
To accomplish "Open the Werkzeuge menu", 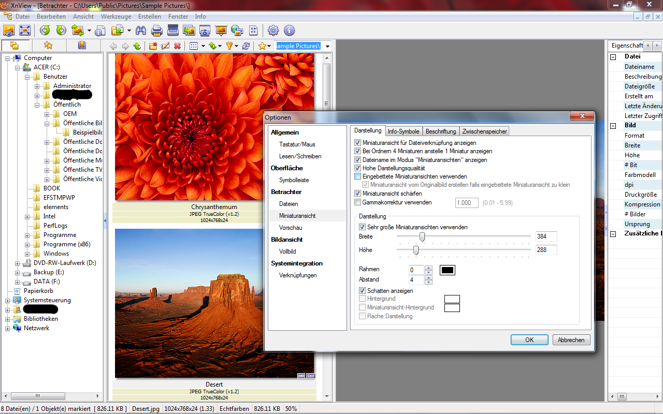I will click(116, 17).
